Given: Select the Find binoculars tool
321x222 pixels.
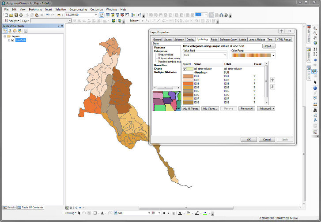Looking at the screenshot, I should click(x=315, y=110).
